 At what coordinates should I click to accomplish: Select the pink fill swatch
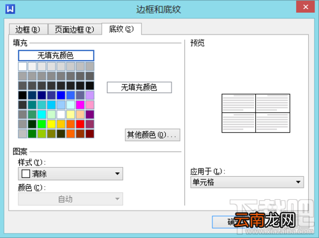(x=90, y=105)
